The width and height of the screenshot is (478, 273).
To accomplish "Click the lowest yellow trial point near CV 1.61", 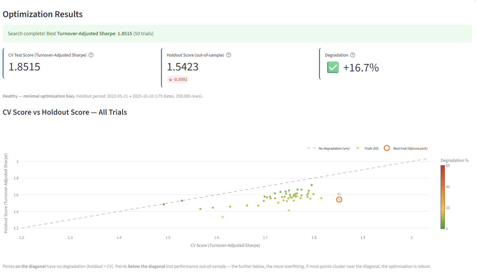I will 222,217.
